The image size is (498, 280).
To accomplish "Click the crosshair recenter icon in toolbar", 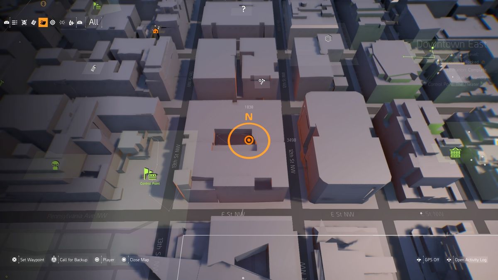I will tap(61, 22).
